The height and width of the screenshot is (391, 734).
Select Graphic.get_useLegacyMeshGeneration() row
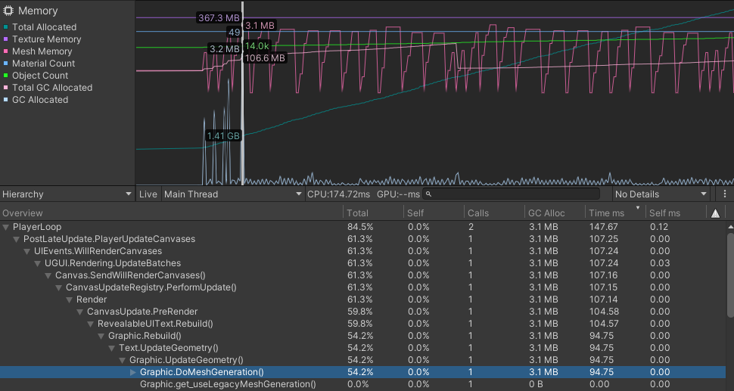pos(362,384)
